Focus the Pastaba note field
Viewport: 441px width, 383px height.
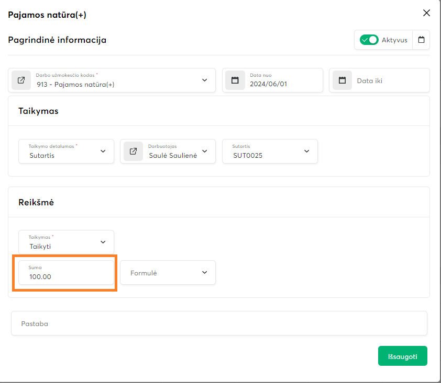point(219,323)
